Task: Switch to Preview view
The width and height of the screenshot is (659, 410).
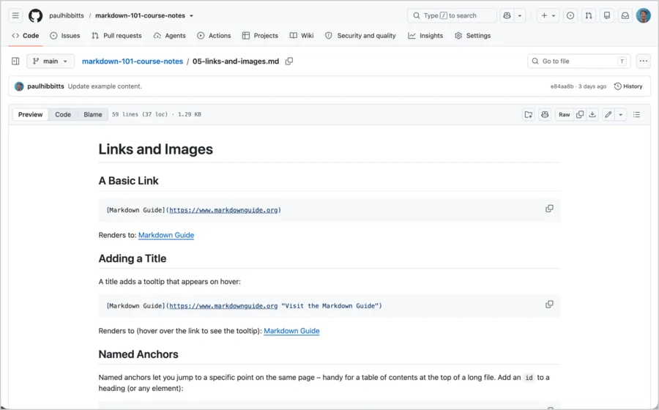Action: coord(30,115)
